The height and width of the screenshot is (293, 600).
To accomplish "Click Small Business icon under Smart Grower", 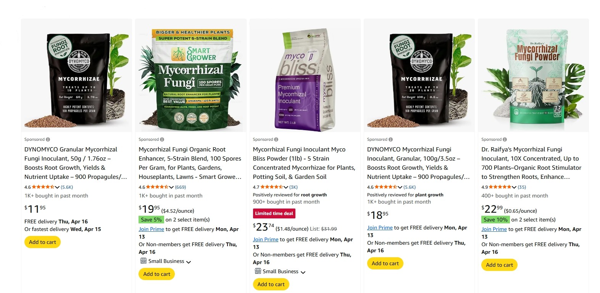I will pyautogui.click(x=143, y=261).
